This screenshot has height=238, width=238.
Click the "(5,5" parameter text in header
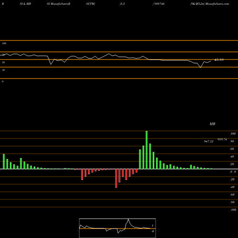[122, 4]
